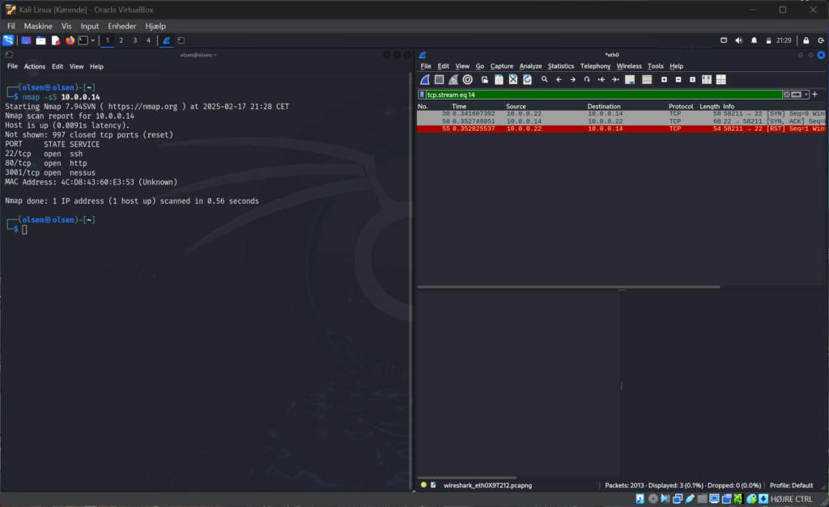The width and height of the screenshot is (829, 507).
Task: Click the find packet magnifier icon
Action: (545, 79)
